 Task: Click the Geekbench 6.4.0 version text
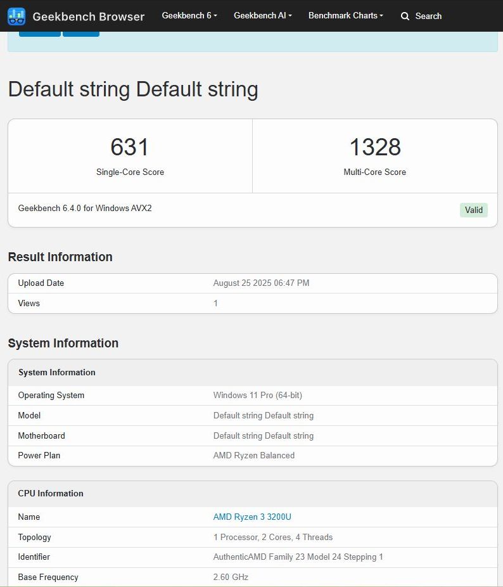85,208
